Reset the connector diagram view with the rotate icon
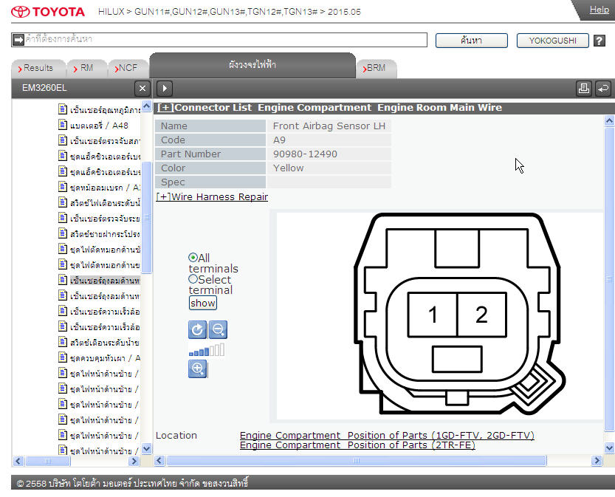 tap(197, 329)
